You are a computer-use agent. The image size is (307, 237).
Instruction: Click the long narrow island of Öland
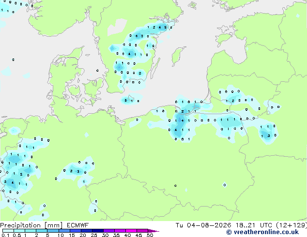click(155, 69)
